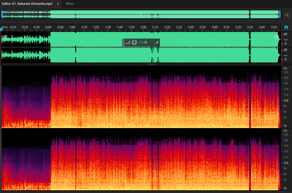Click 2:00 on the time ruler

coord(143,27)
